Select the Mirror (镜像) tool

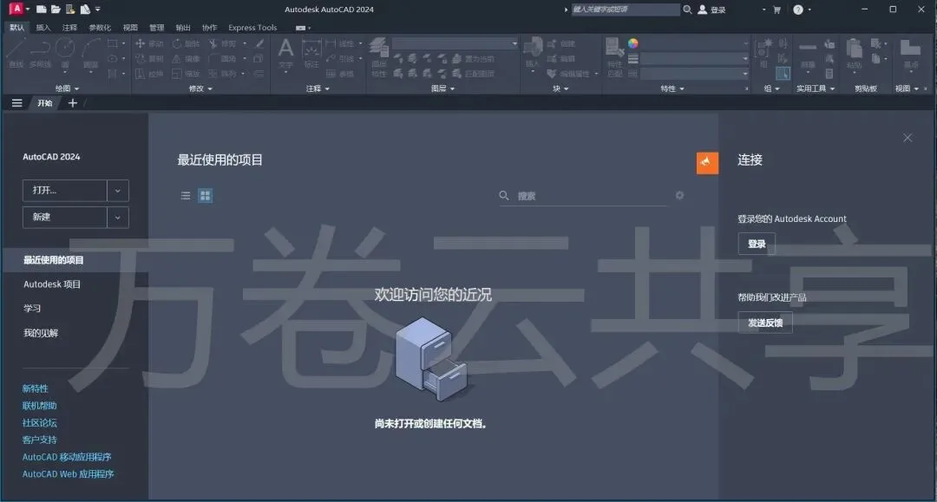tap(186, 58)
